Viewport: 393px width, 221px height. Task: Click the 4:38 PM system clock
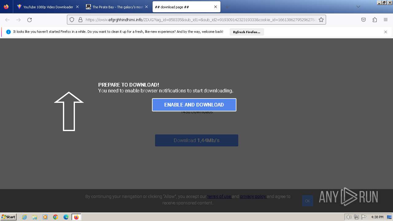point(377,217)
